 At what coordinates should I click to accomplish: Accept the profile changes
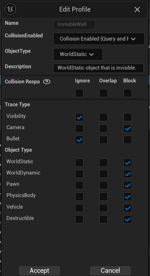pyautogui.click(x=39, y=271)
